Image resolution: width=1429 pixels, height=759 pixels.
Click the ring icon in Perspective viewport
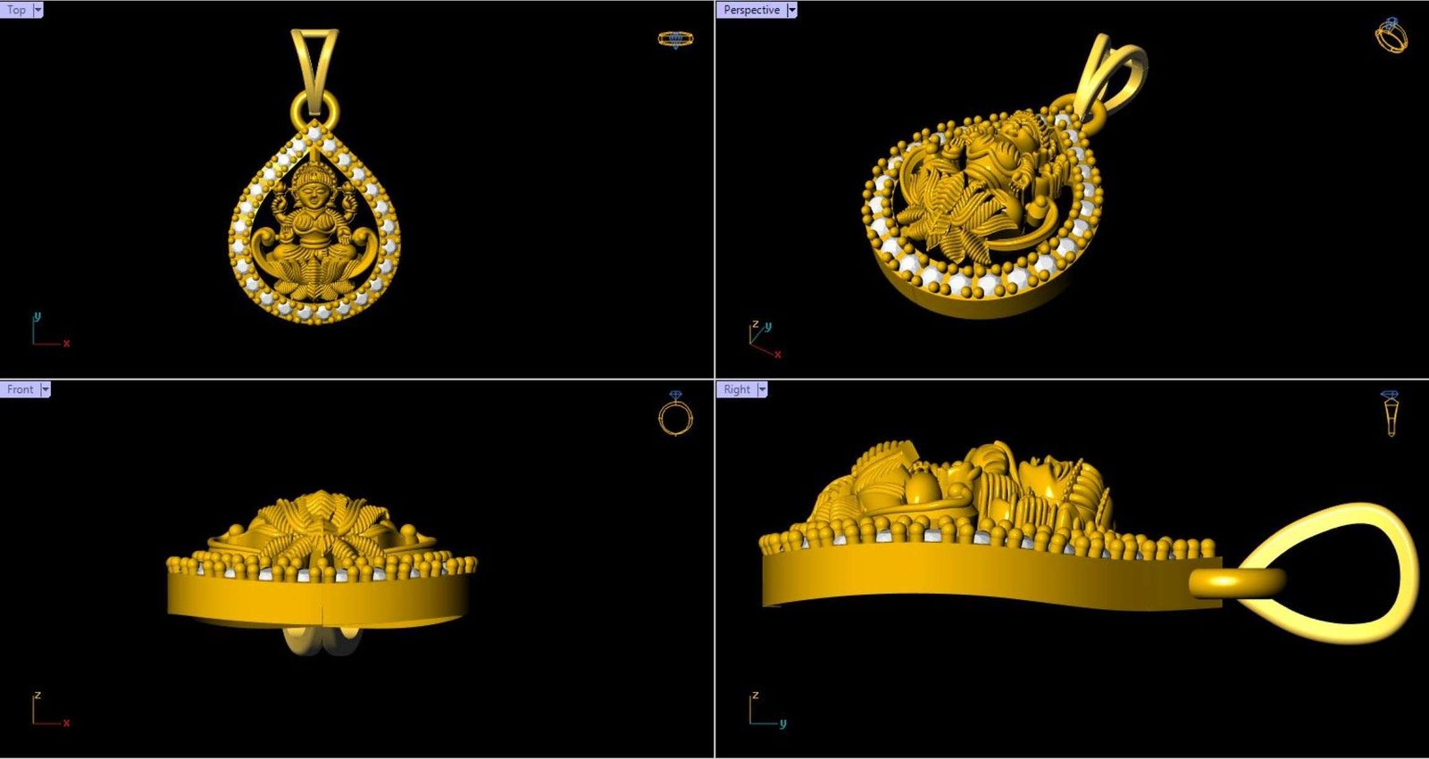pyautogui.click(x=1391, y=36)
